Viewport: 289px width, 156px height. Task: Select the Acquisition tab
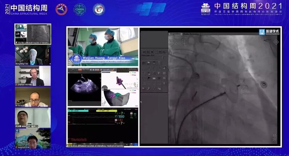tap(175, 34)
